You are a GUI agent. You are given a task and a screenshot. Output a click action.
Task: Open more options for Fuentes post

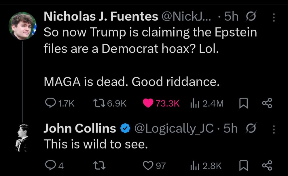274,18
